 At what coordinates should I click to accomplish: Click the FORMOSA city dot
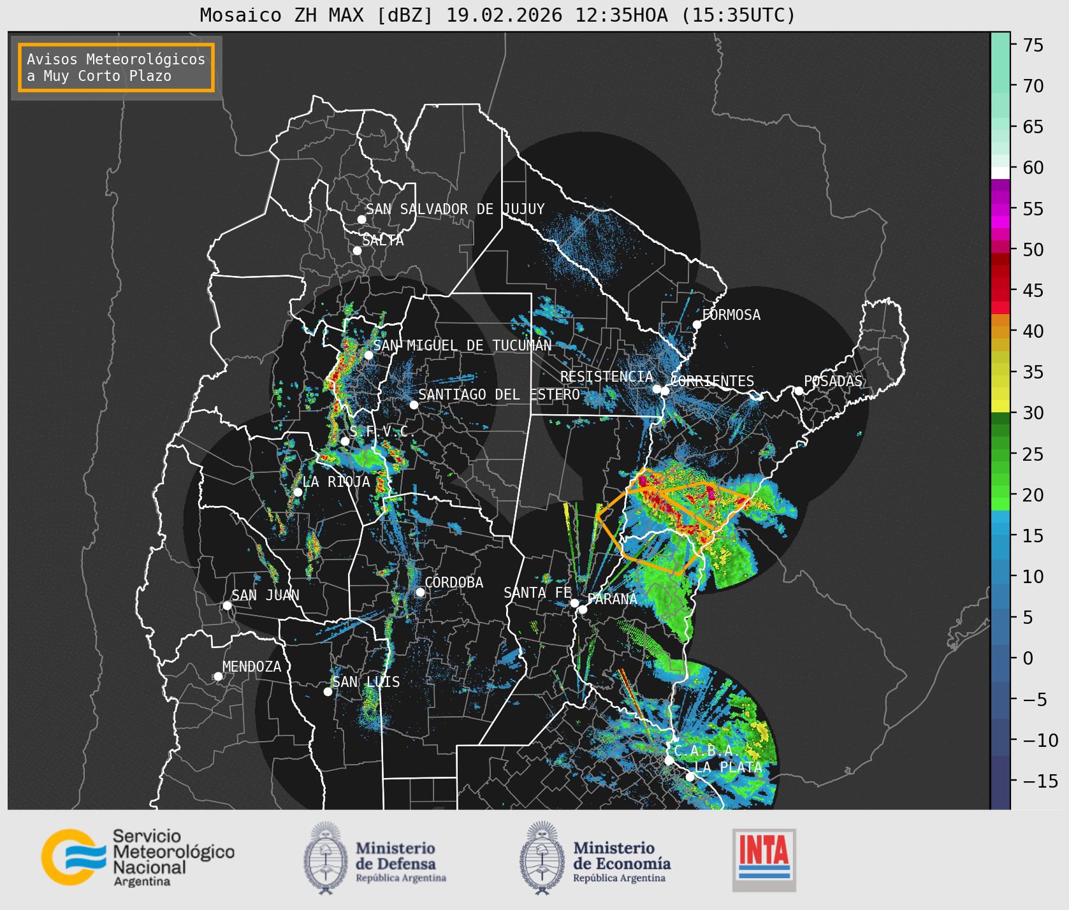click(697, 324)
